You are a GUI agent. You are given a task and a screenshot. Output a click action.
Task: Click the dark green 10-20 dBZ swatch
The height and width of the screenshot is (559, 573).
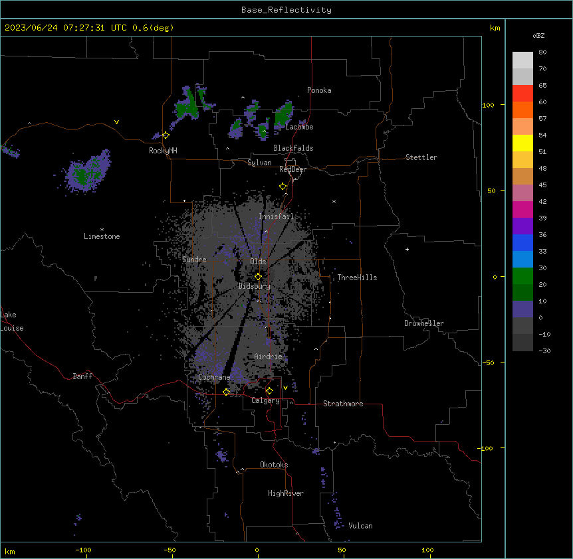point(522,293)
